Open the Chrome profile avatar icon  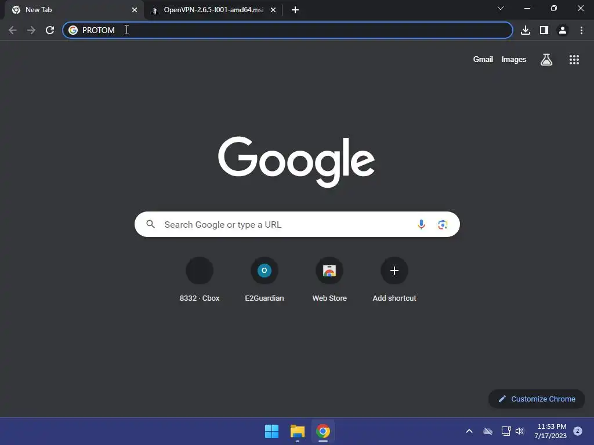coord(563,30)
